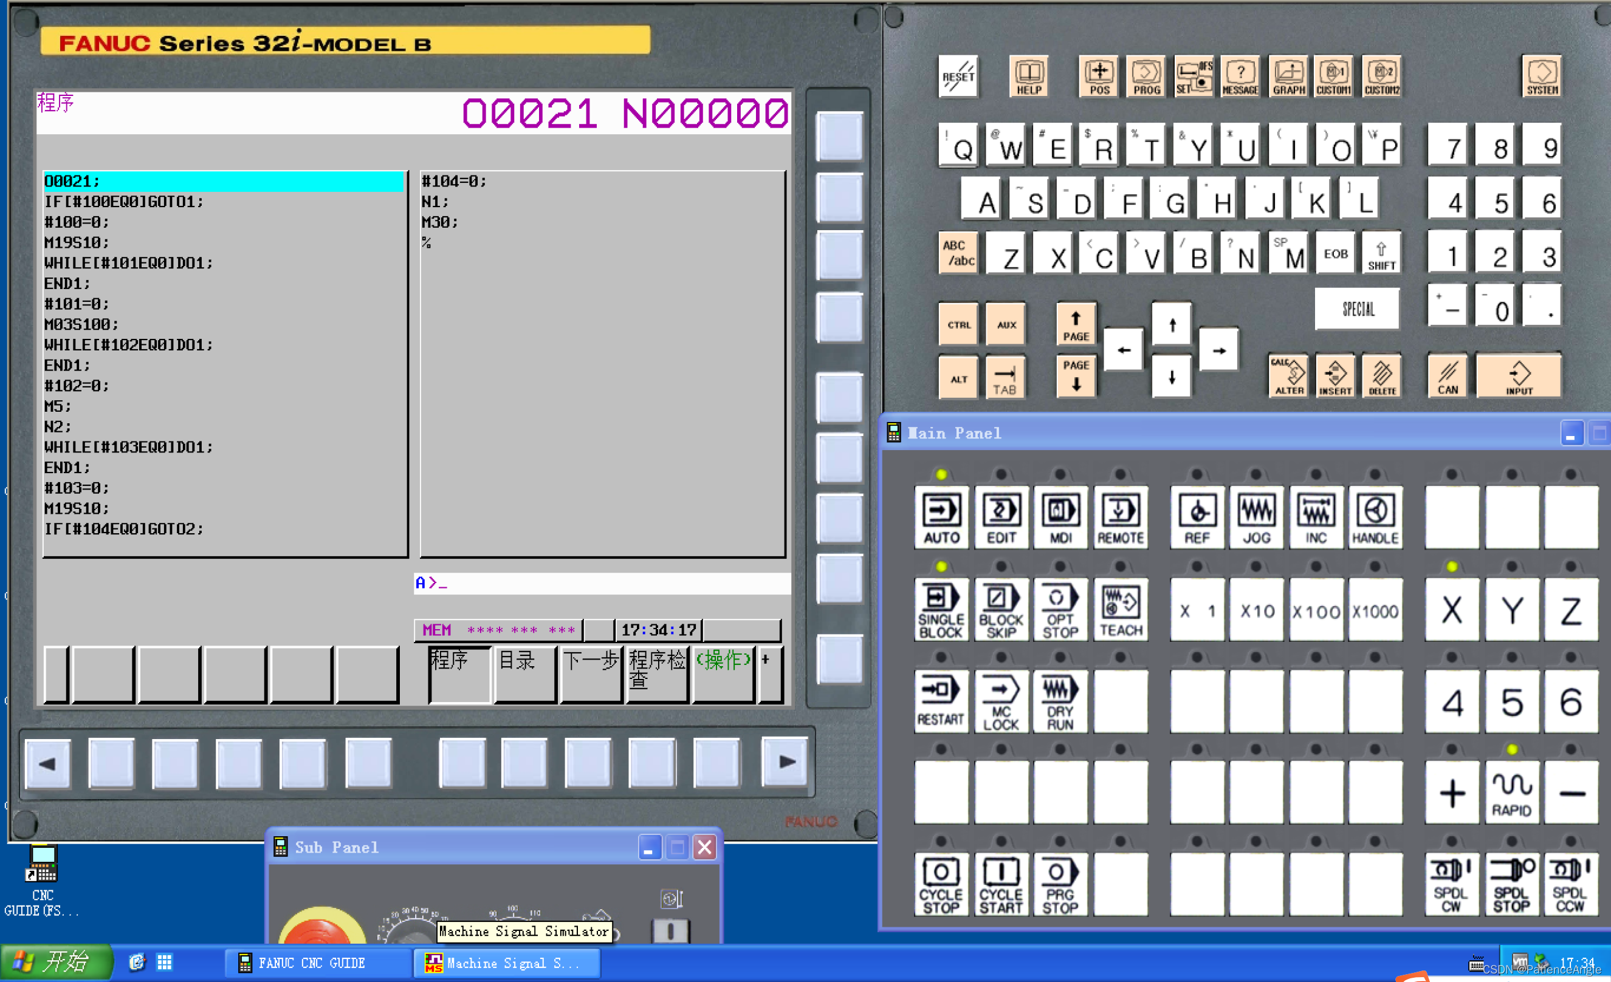This screenshot has width=1611, height=982.
Task: Enable DRY RUN mode
Action: (x=1060, y=701)
